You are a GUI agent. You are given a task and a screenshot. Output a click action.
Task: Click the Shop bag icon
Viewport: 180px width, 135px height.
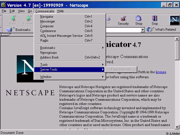pyautogui.click(x=139, y=19)
